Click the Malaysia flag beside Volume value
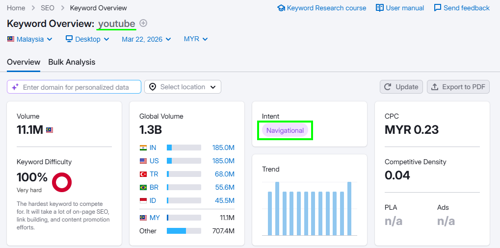This screenshot has width=500, height=248. pyautogui.click(x=50, y=130)
